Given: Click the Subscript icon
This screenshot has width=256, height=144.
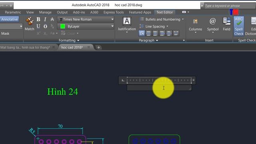Looking at the screenshot, I should pyautogui.click(x=45, y=33).
